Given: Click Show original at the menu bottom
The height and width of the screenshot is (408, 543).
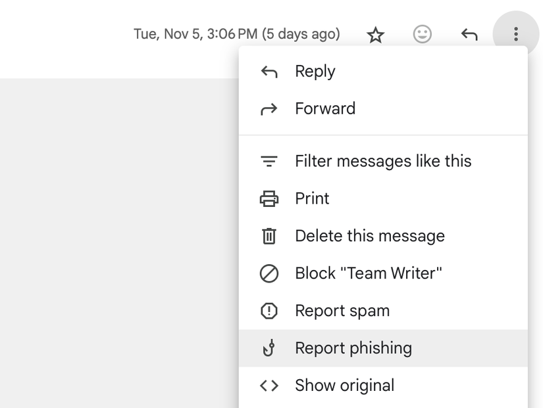Looking at the screenshot, I should [x=345, y=385].
